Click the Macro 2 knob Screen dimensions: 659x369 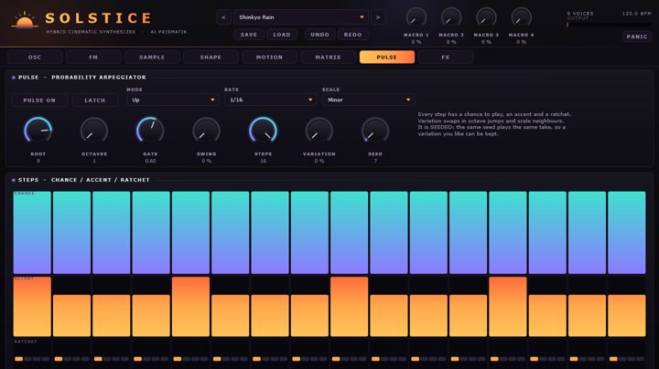[x=451, y=18]
